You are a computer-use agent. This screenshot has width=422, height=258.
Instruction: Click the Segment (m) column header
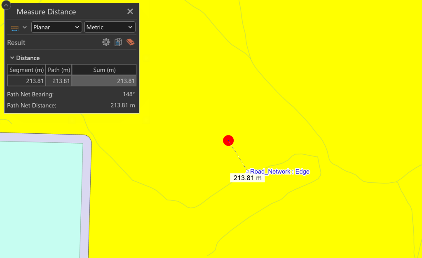point(26,70)
